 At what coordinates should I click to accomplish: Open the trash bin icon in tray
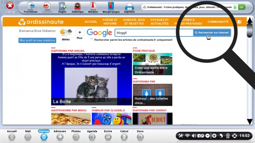point(228,136)
